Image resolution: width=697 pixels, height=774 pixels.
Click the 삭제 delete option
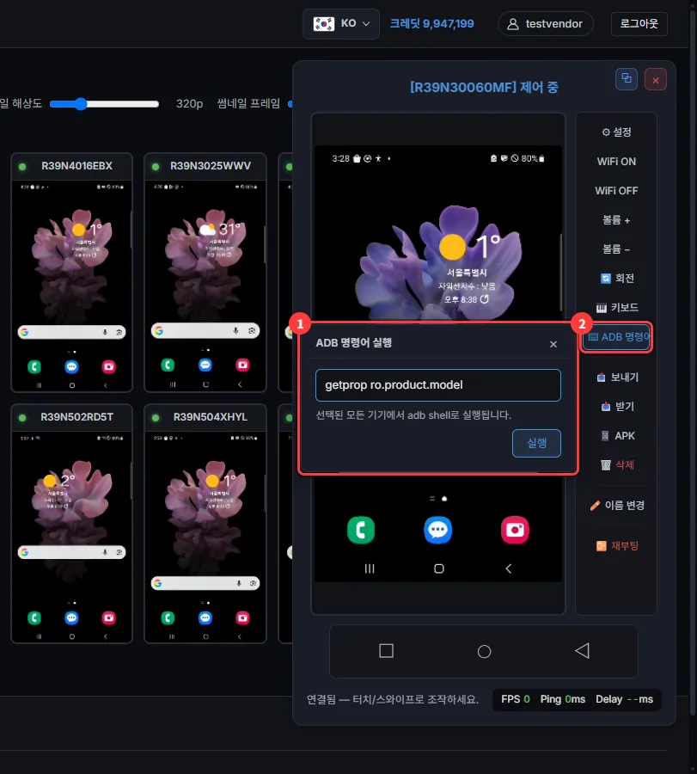tap(616, 465)
